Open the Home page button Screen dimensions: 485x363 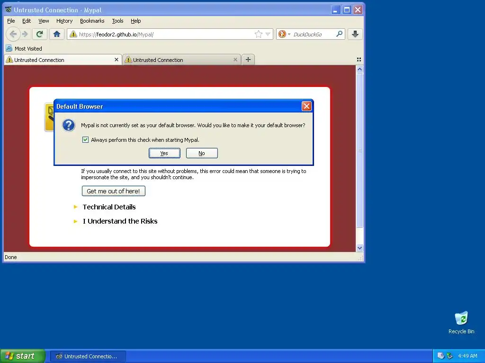pyautogui.click(x=57, y=34)
